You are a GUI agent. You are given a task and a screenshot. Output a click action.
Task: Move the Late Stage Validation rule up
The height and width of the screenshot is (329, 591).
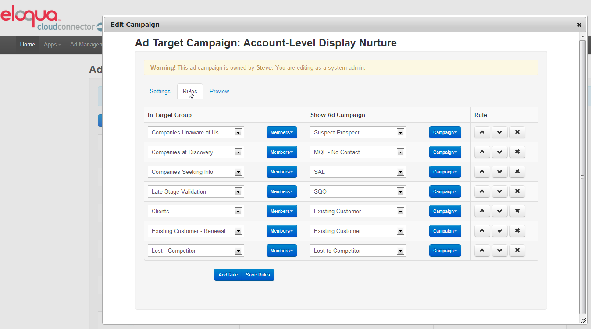tap(482, 191)
